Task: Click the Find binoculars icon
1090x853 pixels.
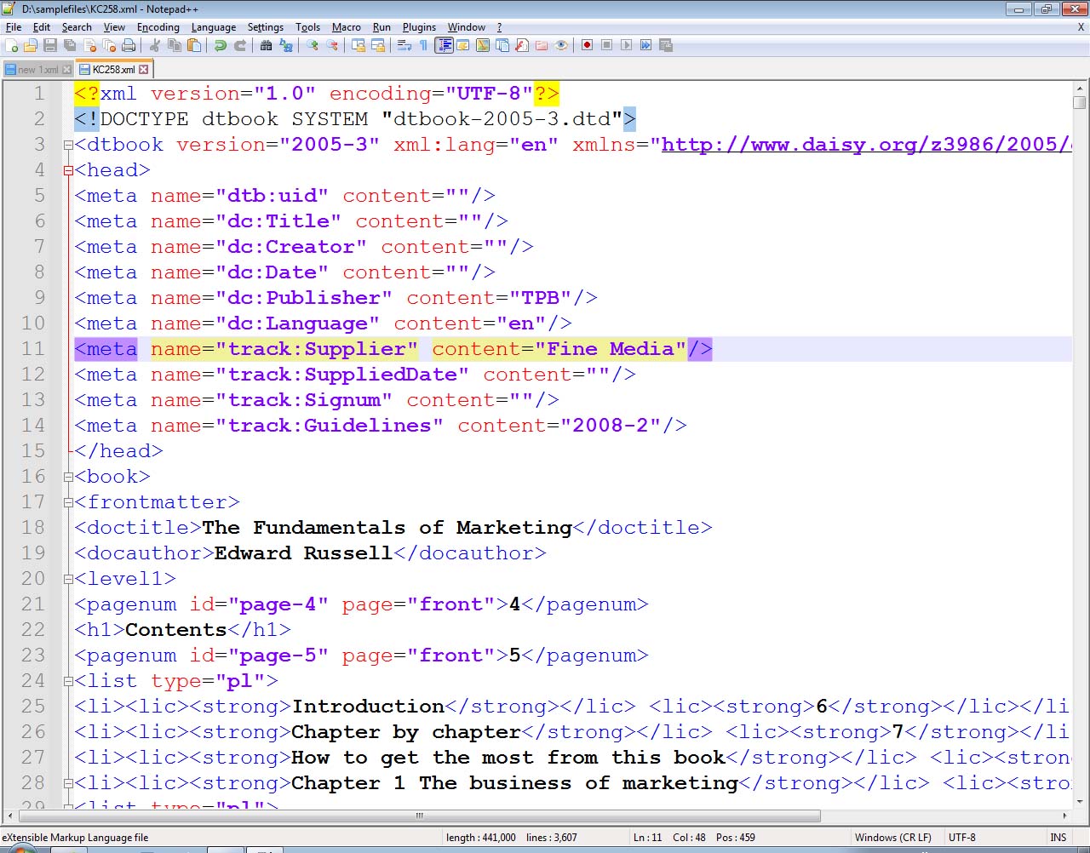Action: click(x=267, y=45)
